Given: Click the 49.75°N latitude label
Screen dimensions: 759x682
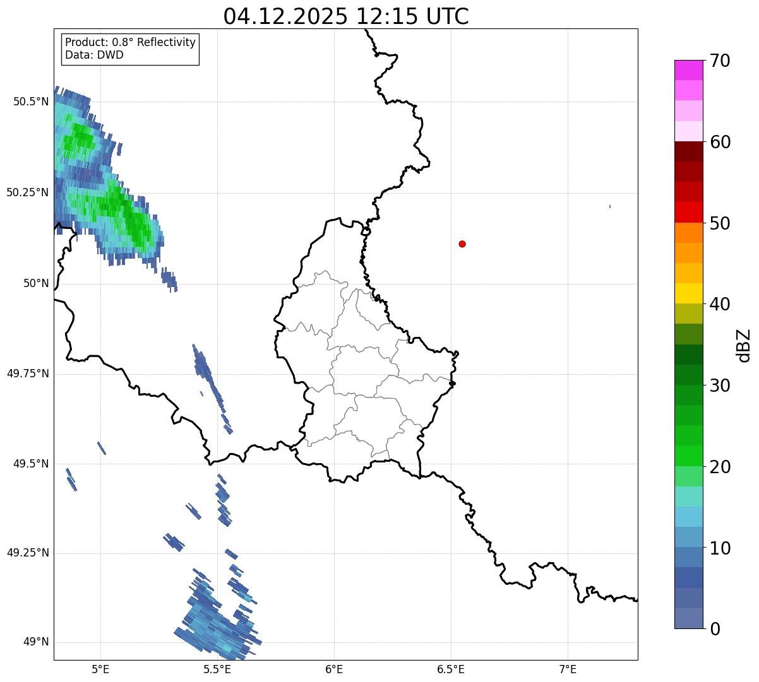Looking at the screenshot, I should pyautogui.click(x=28, y=373).
